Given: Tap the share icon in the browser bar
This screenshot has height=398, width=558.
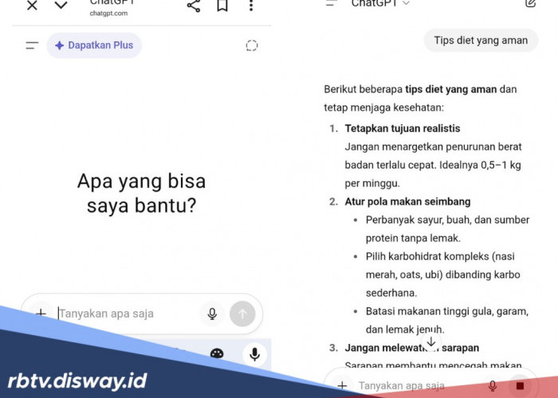Looking at the screenshot, I should pos(194,6).
